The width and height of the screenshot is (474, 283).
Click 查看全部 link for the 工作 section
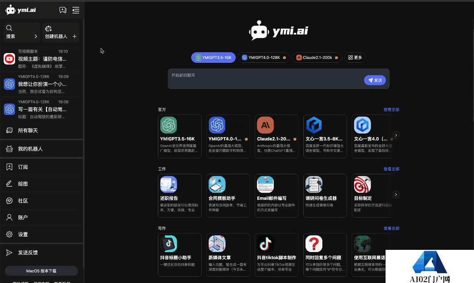391,169
